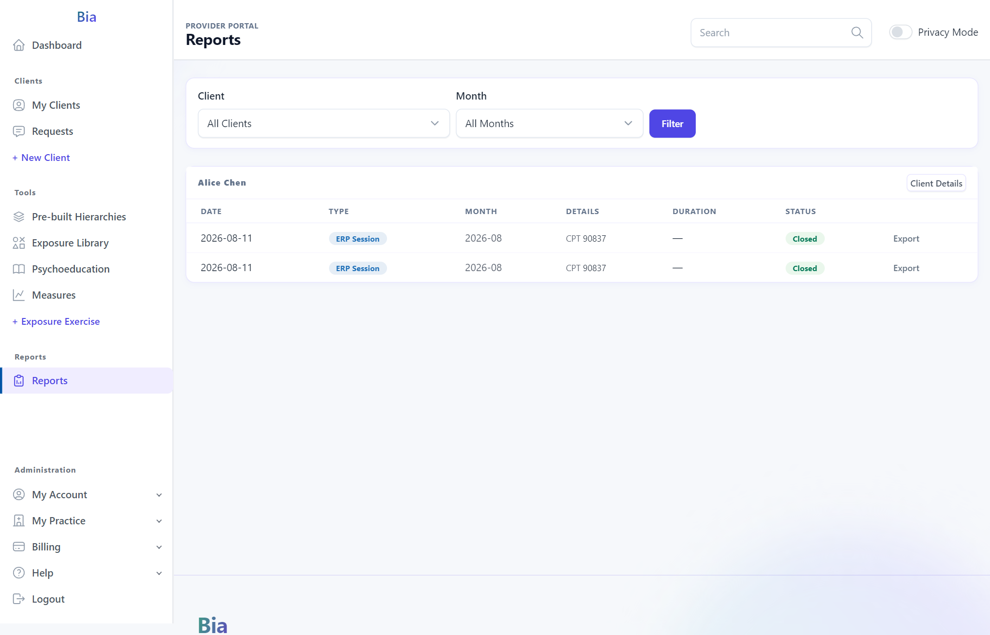
Task: Click the DATE column header
Action: pyautogui.click(x=211, y=211)
